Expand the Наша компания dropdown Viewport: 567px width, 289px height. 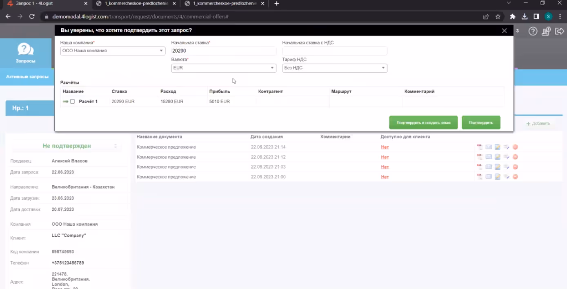(113, 51)
